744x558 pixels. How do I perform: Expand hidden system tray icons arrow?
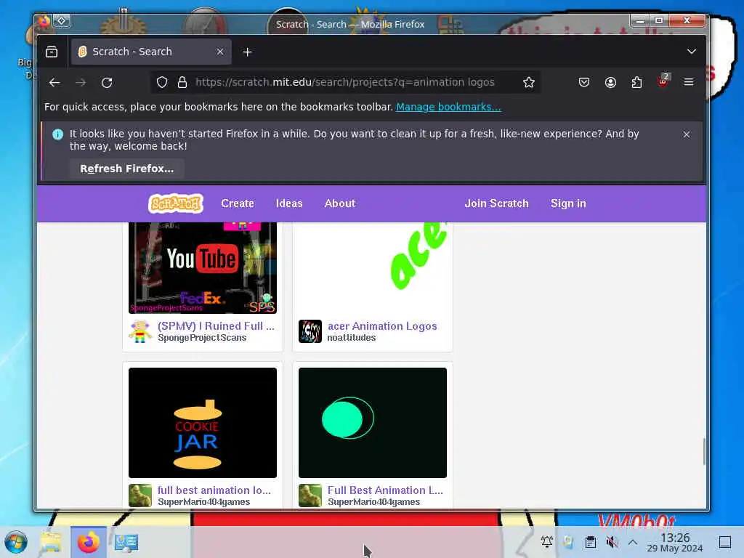pyautogui.click(x=633, y=541)
